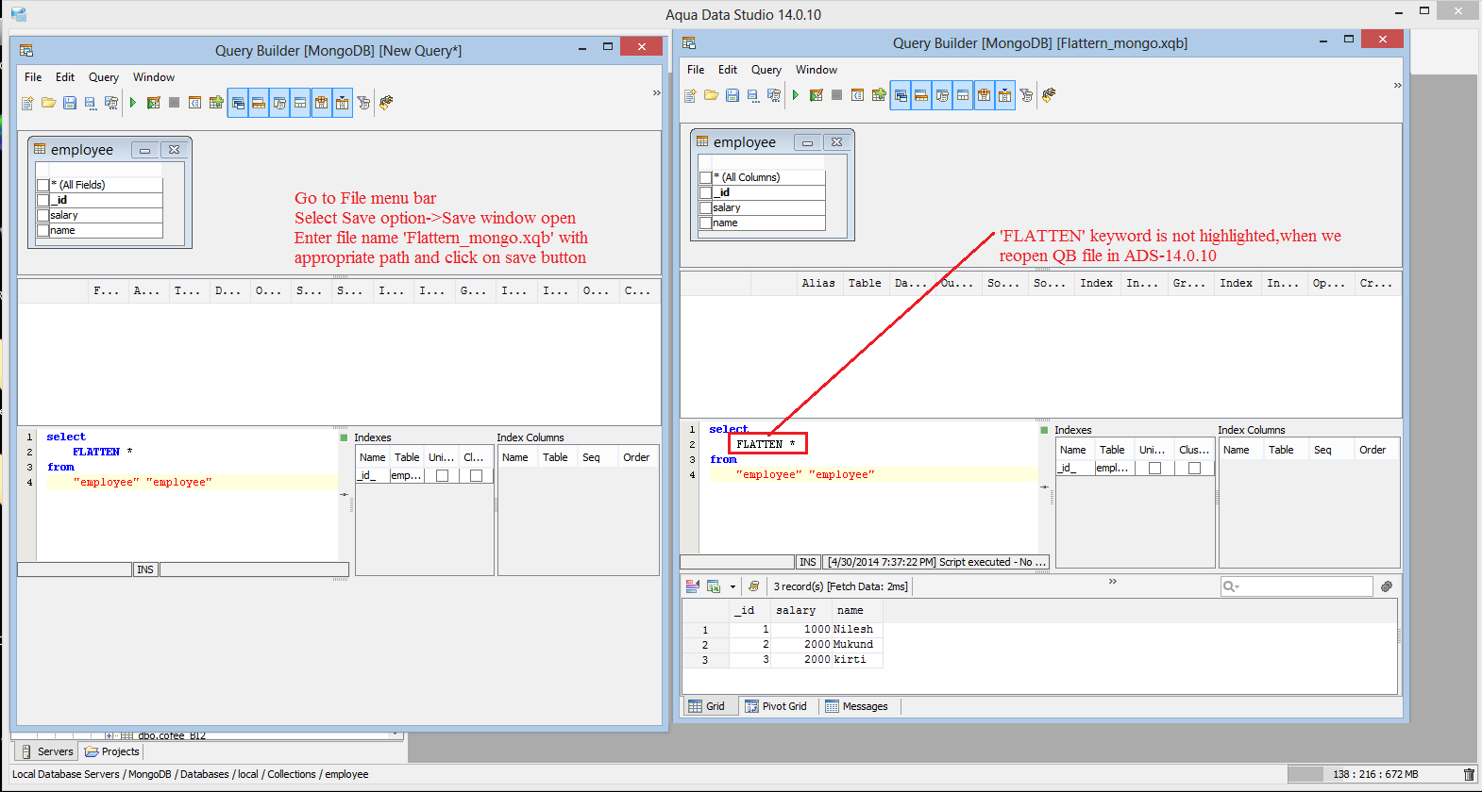Open search options dropdown in results filter box
The width and height of the screenshot is (1482, 792).
pos(1231,586)
